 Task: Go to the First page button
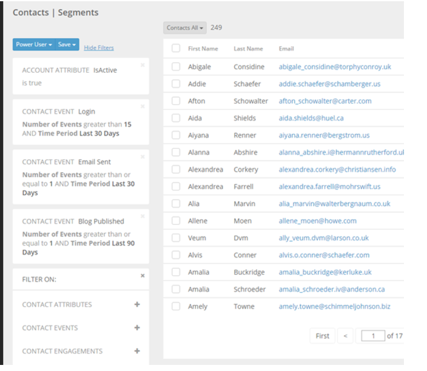323,336
